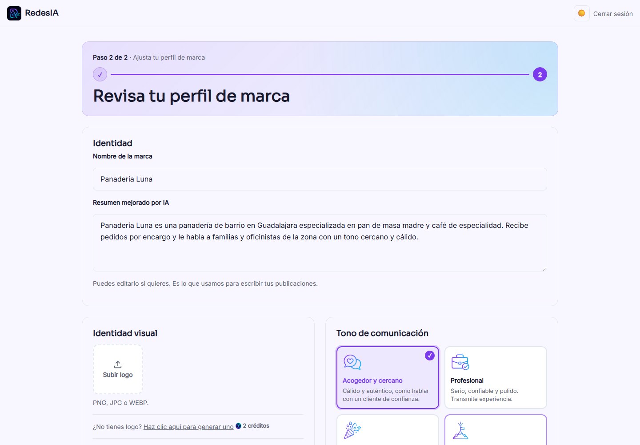Click 'Nombre de la marca' label
Screen dimensions: 640x445
(x=123, y=156)
